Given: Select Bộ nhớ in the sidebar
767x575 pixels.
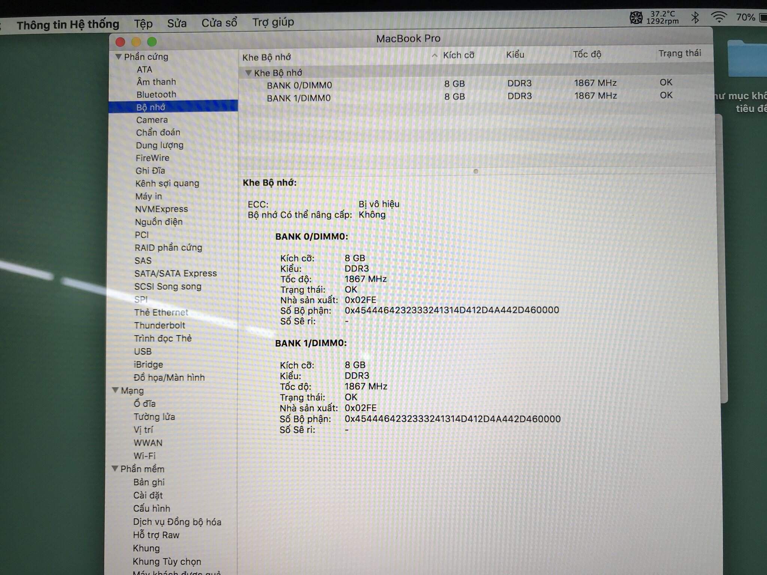Looking at the screenshot, I should click(x=173, y=107).
